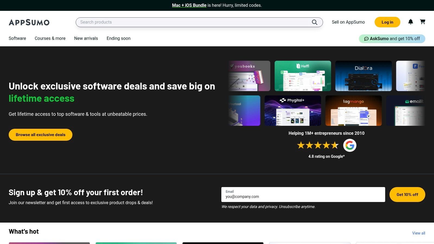Open the youbooks deal thumbnail
Image resolution: width=434 pixels, height=244 pixels.
[249, 76]
